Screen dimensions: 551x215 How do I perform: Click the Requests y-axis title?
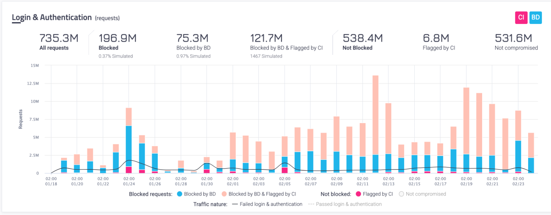[x=21, y=119]
